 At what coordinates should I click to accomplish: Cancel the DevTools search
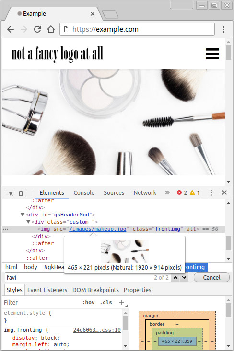211,277
